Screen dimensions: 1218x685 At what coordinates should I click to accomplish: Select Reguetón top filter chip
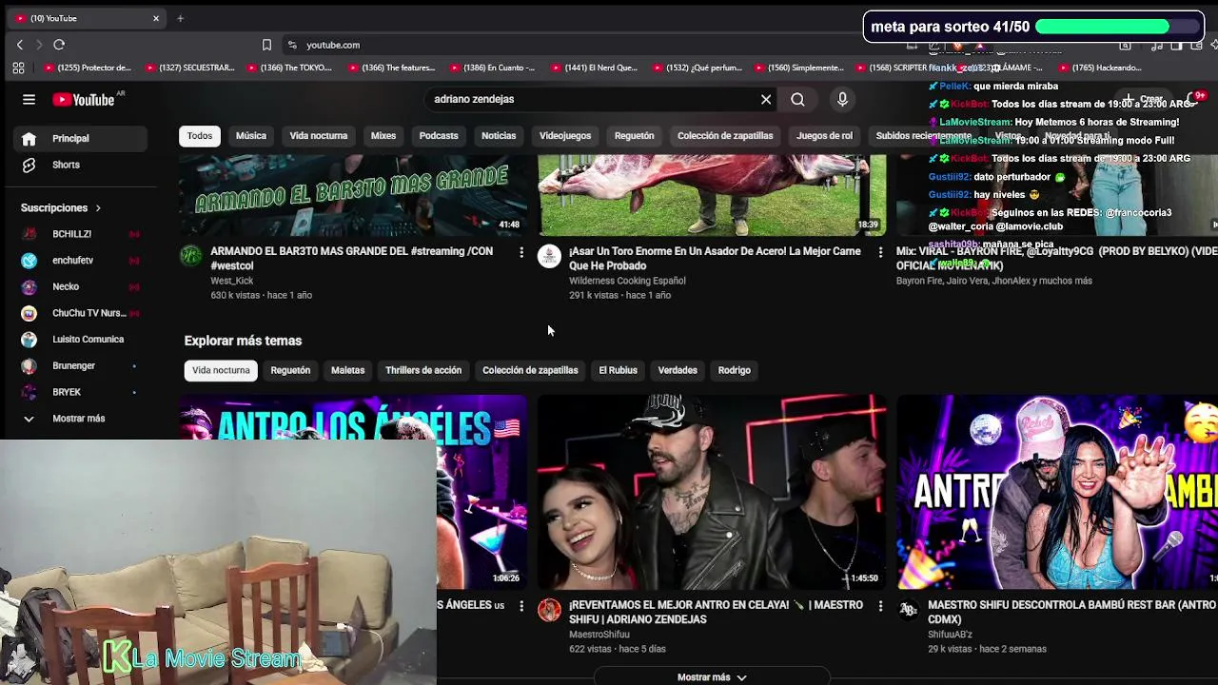[x=635, y=136]
